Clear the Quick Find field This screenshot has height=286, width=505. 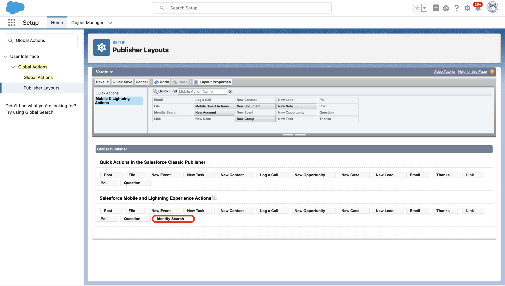pos(230,92)
